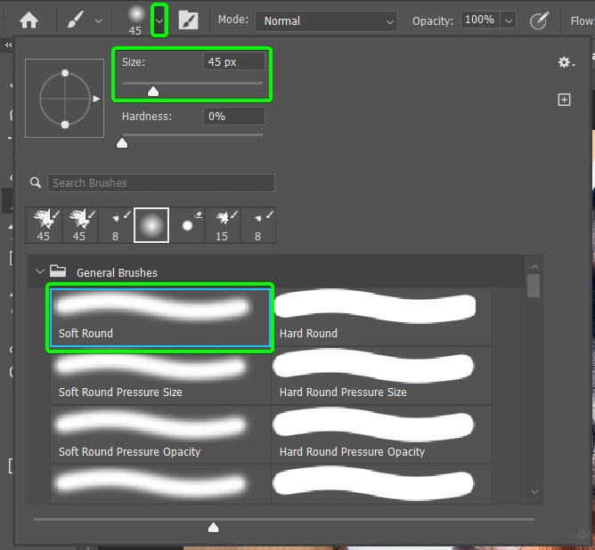Toggle pressure for opacity icon
The height and width of the screenshot is (550, 595).
[x=539, y=20]
